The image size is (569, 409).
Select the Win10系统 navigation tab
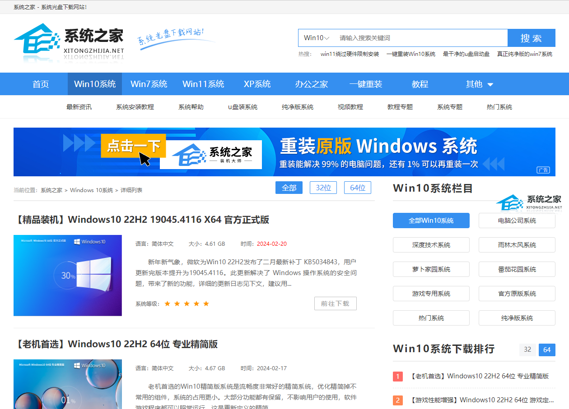tap(95, 84)
